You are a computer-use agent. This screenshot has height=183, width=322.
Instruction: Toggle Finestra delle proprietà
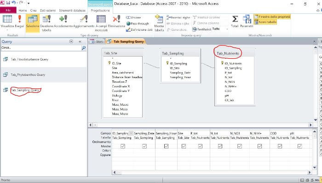272,17
